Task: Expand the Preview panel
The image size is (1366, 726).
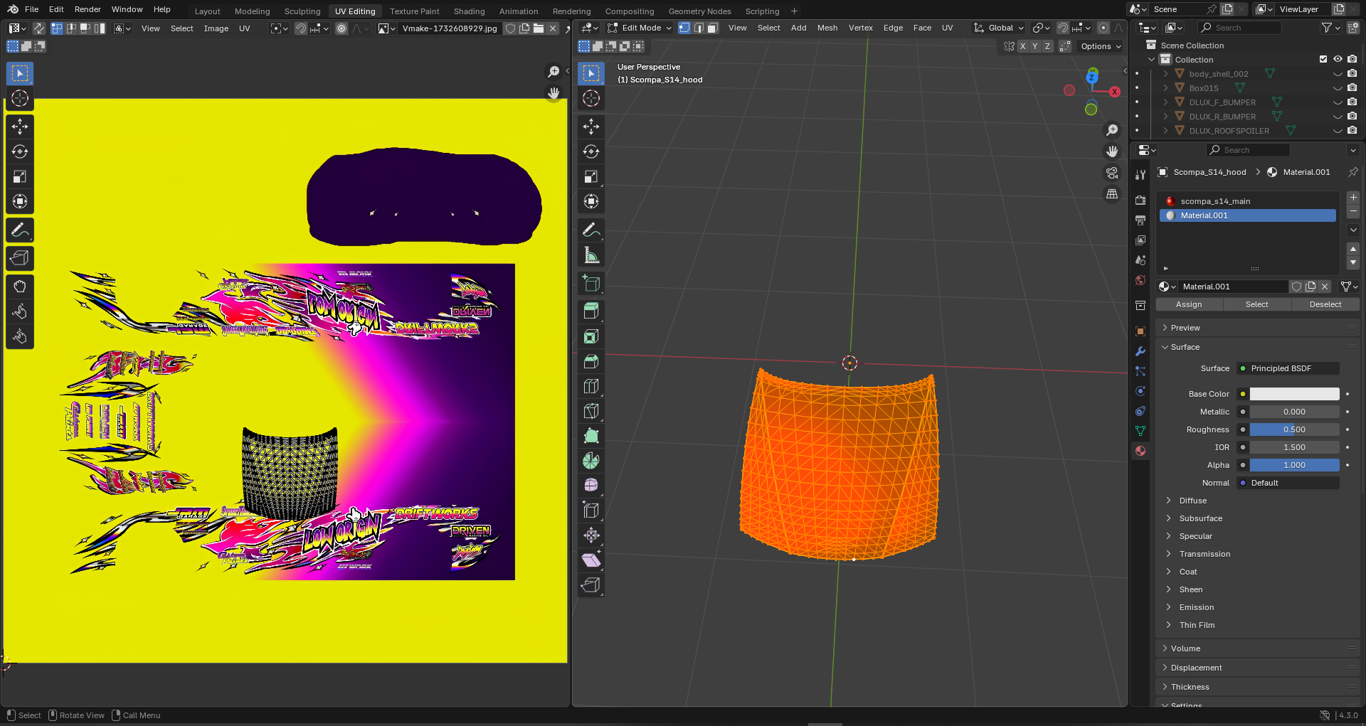Action: click(1185, 328)
